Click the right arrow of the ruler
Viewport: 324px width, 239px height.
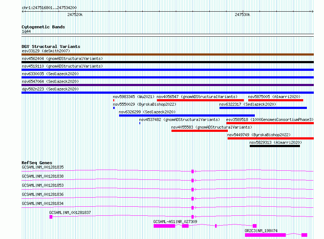tap(312, 11)
